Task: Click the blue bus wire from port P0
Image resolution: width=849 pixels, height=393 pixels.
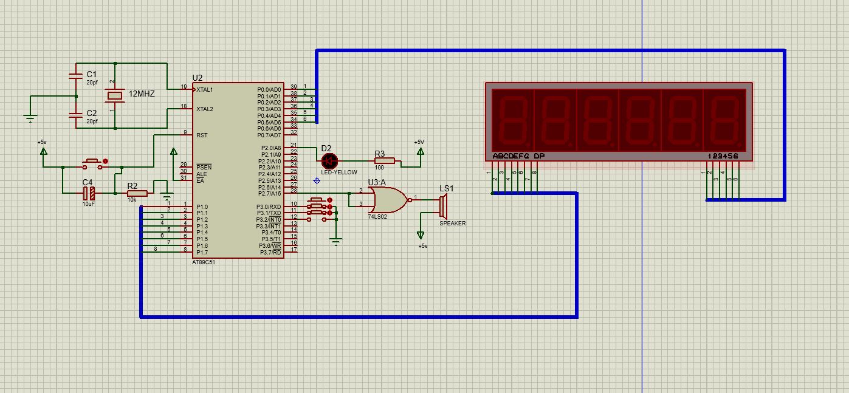Action: [x=550, y=51]
